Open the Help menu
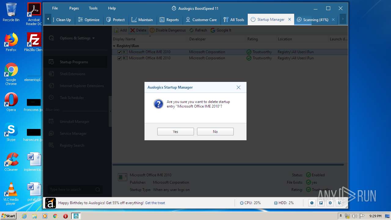Image resolution: width=391 pixels, height=220 pixels. [x=112, y=8]
